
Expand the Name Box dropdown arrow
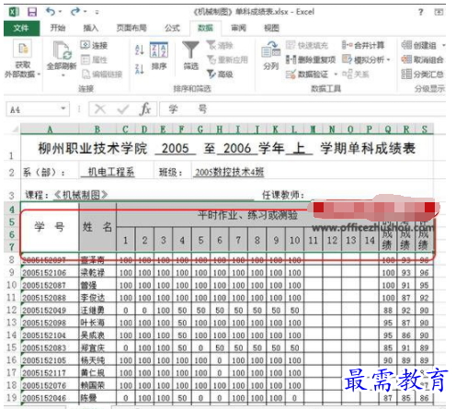point(63,108)
